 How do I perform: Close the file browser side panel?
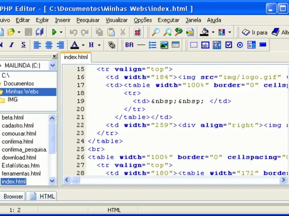pyautogui.click(x=54, y=56)
